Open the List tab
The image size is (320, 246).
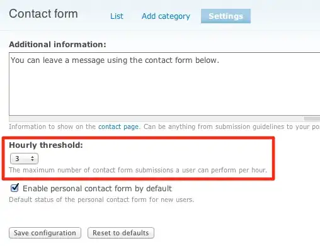tap(117, 16)
